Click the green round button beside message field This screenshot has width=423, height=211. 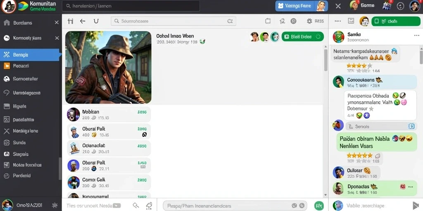[319, 205]
